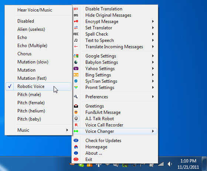Expand Bing Settings submenu arrow
207x171 pixels.
click(153, 75)
